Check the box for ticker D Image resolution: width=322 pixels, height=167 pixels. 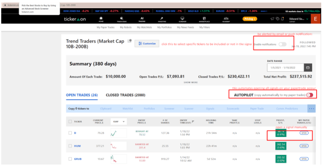(70, 133)
